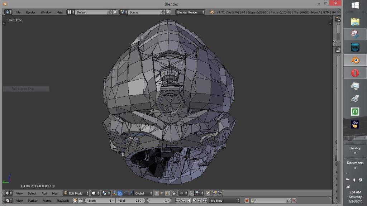The height and width of the screenshot is (206, 367).
Task: Delete the Default screen layout
Action: coord(115,12)
